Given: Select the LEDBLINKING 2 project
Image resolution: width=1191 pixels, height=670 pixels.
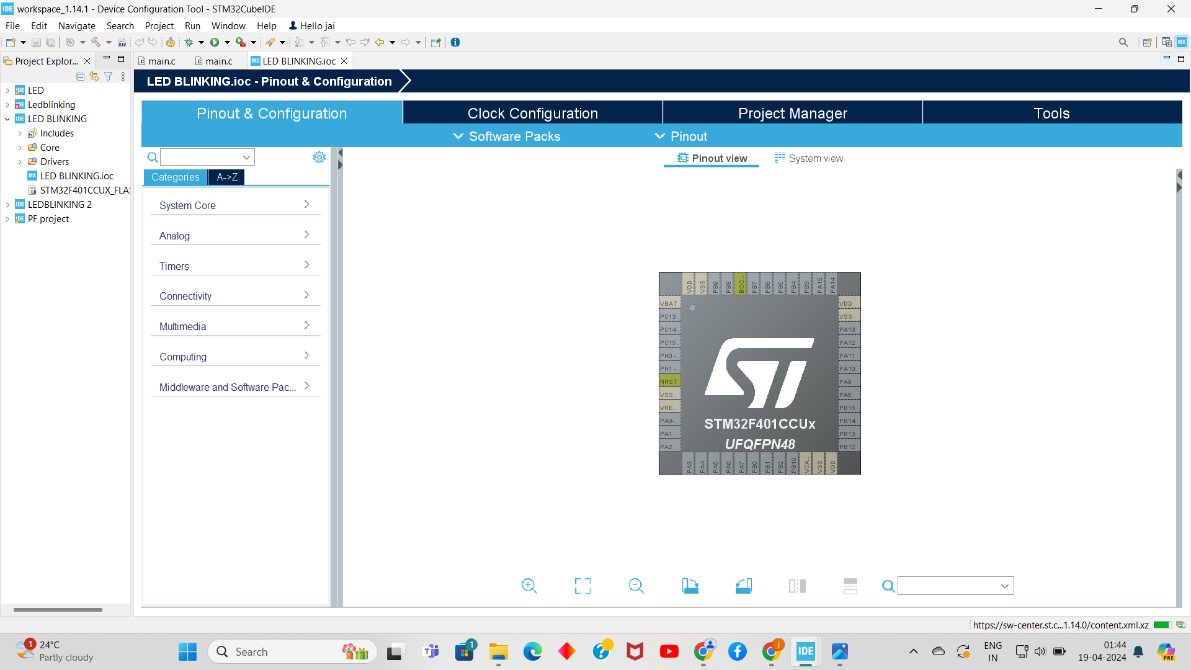Looking at the screenshot, I should tap(60, 205).
